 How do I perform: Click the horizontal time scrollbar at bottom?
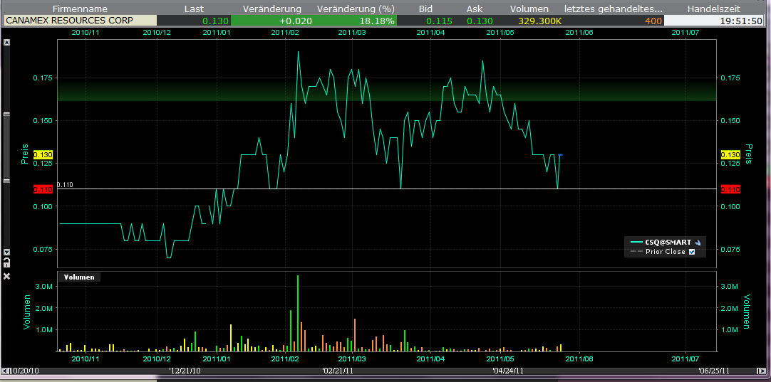click(x=385, y=371)
